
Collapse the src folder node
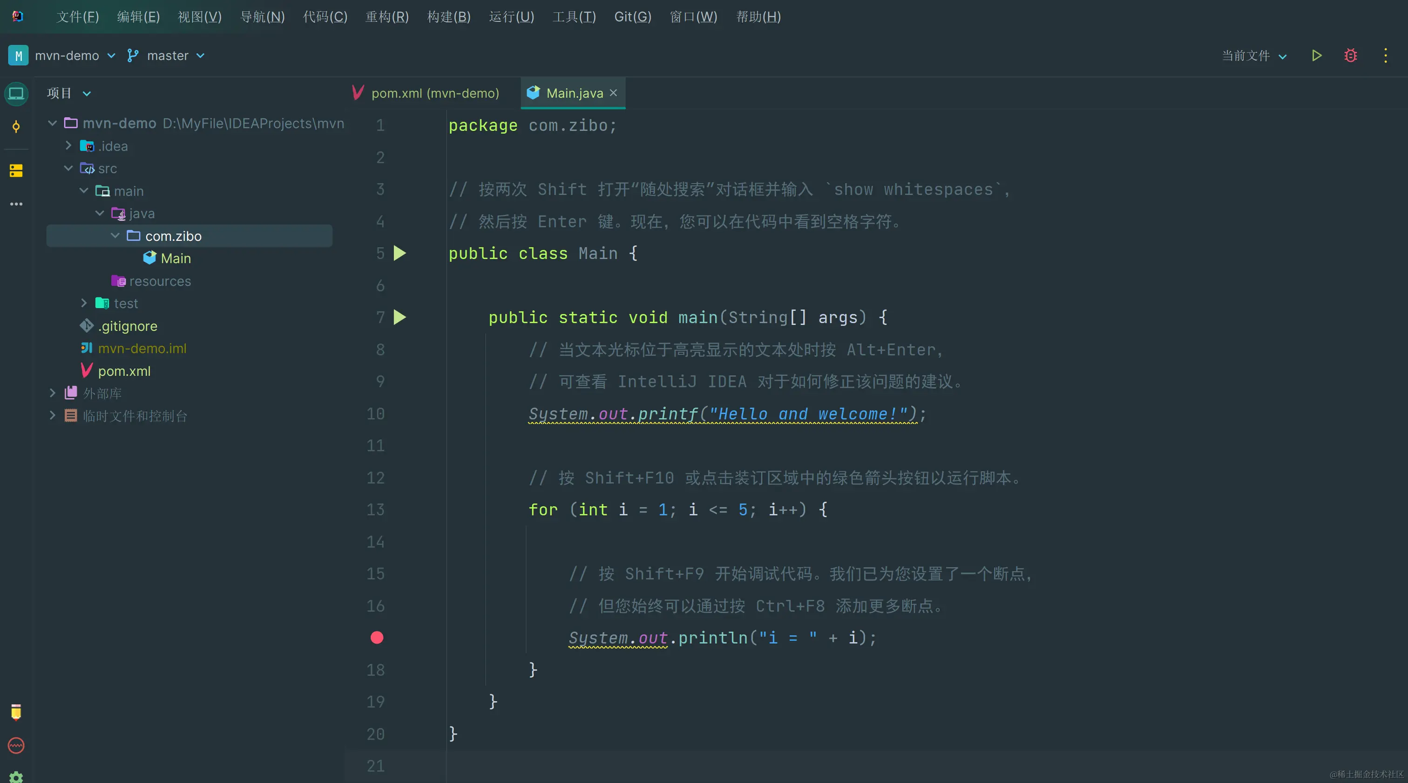click(x=68, y=168)
